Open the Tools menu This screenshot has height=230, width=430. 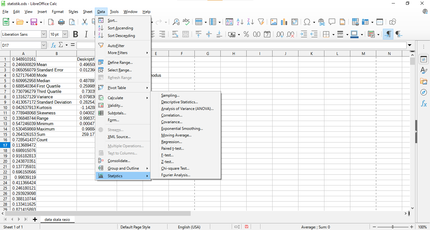click(x=114, y=11)
